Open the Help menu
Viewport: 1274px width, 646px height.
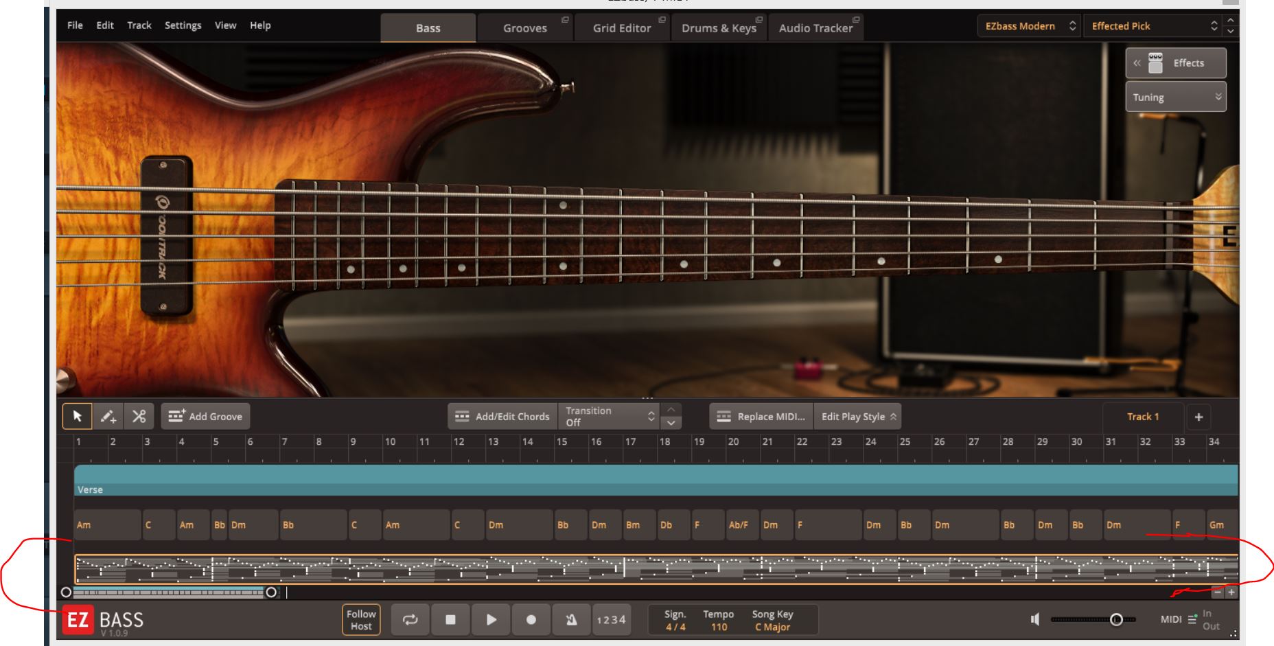[260, 25]
